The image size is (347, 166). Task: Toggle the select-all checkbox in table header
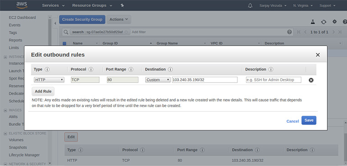[65, 43]
